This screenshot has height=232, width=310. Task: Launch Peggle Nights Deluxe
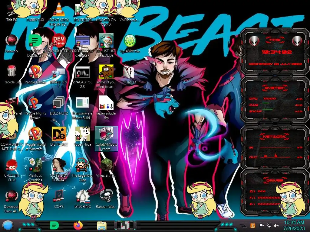35,108
